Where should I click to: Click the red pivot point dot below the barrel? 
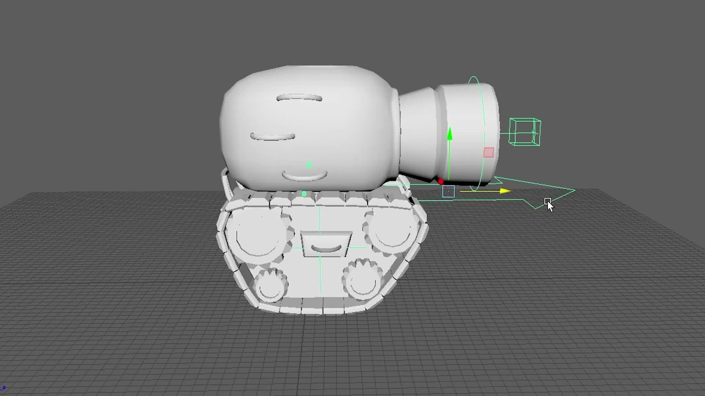coord(441,180)
